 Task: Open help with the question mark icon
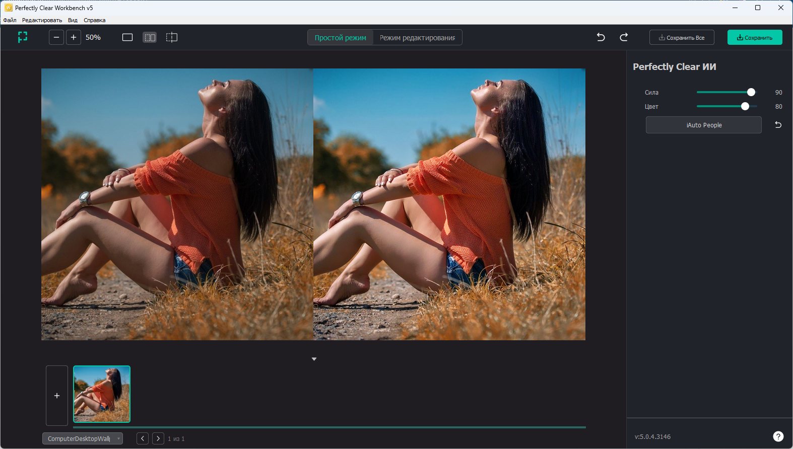[x=778, y=436]
